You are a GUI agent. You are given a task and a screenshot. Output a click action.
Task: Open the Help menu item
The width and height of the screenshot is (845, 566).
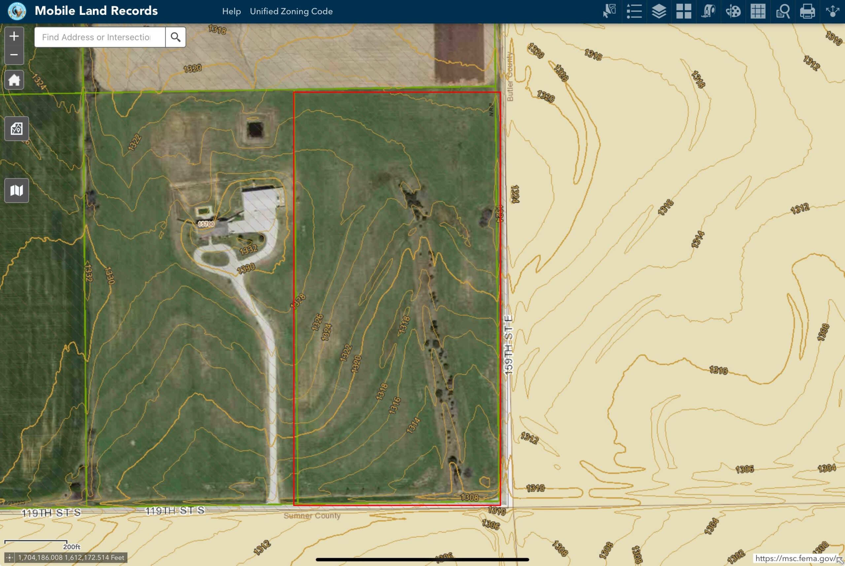(x=231, y=12)
